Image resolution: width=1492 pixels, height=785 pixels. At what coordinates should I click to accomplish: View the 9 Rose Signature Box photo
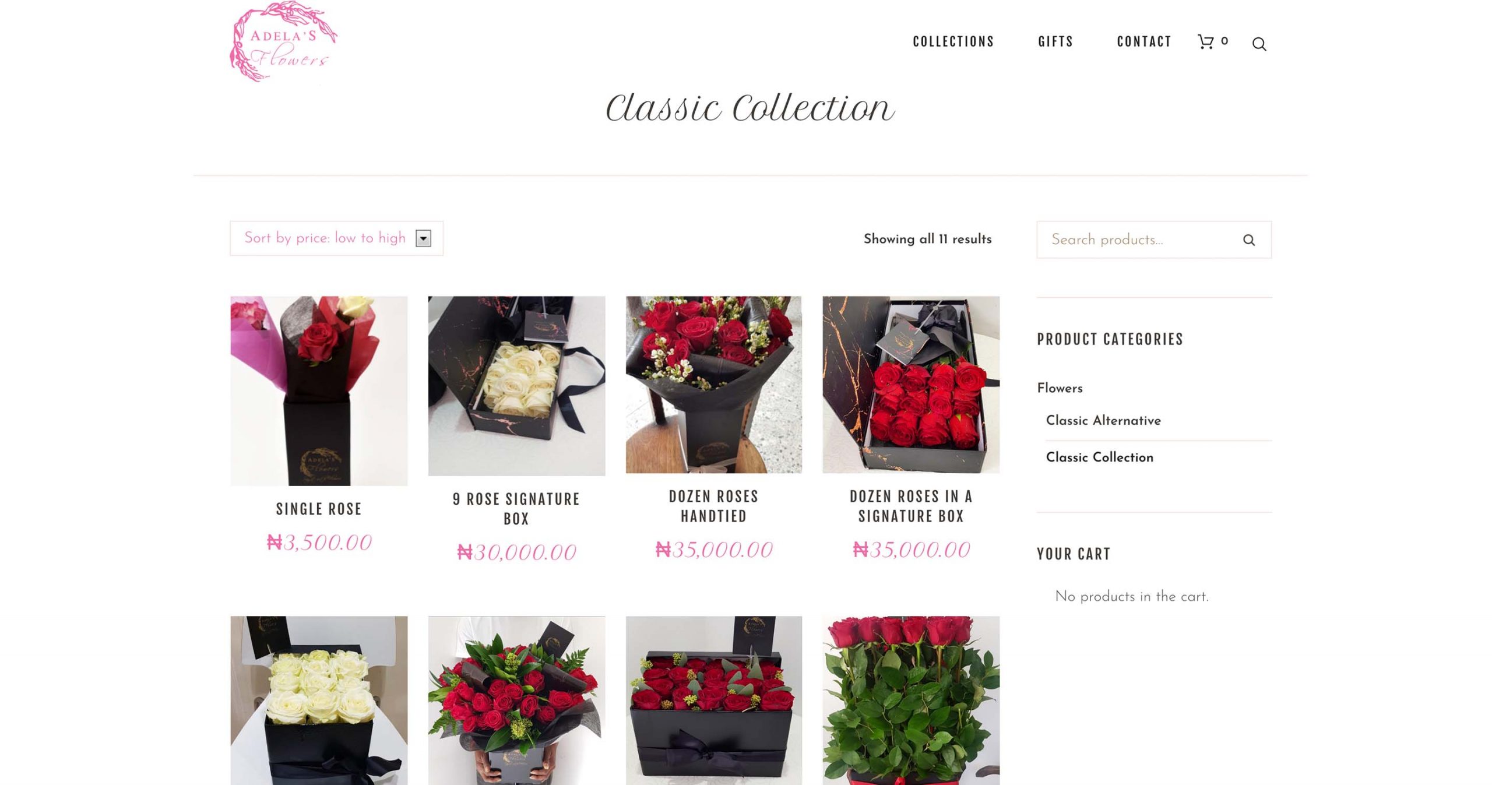point(516,386)
